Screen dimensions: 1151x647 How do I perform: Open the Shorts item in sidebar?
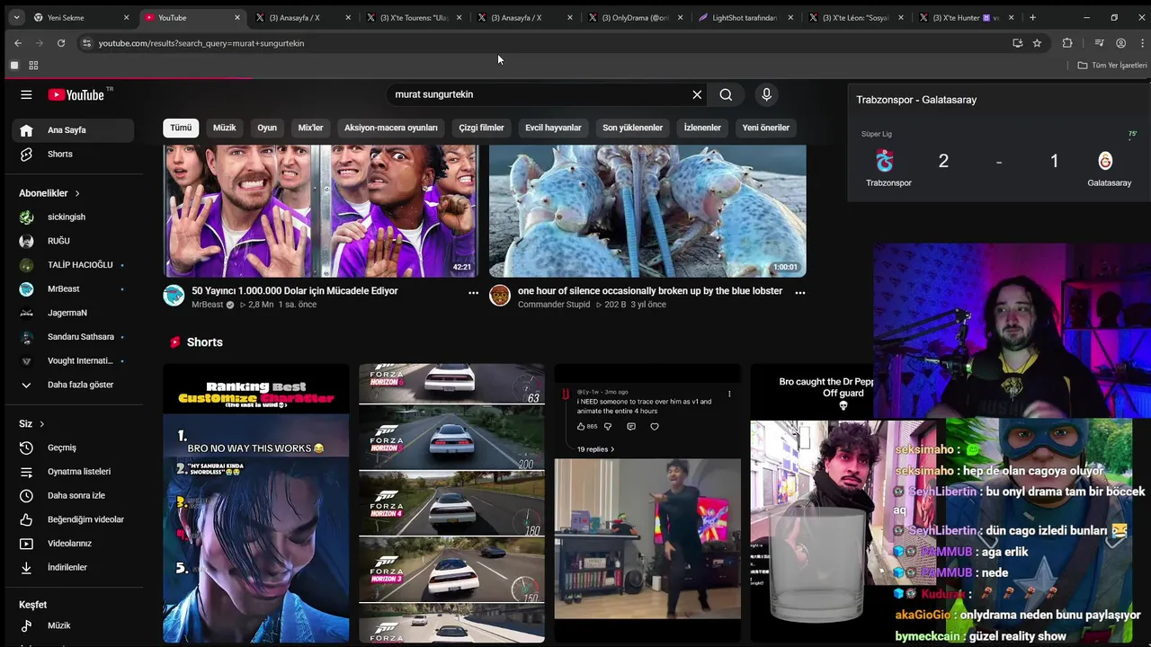73,154
